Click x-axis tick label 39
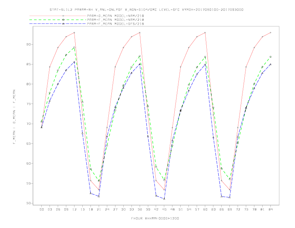295x228 pixels. (148, 209)
